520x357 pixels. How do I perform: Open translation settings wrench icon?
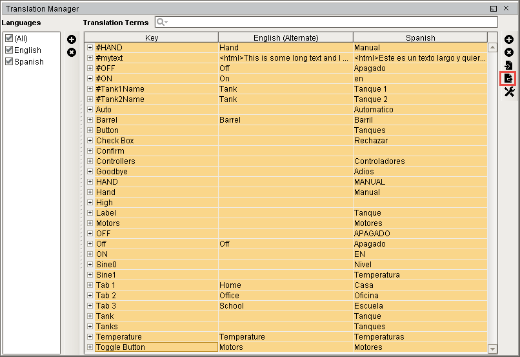tap(509, 92)
